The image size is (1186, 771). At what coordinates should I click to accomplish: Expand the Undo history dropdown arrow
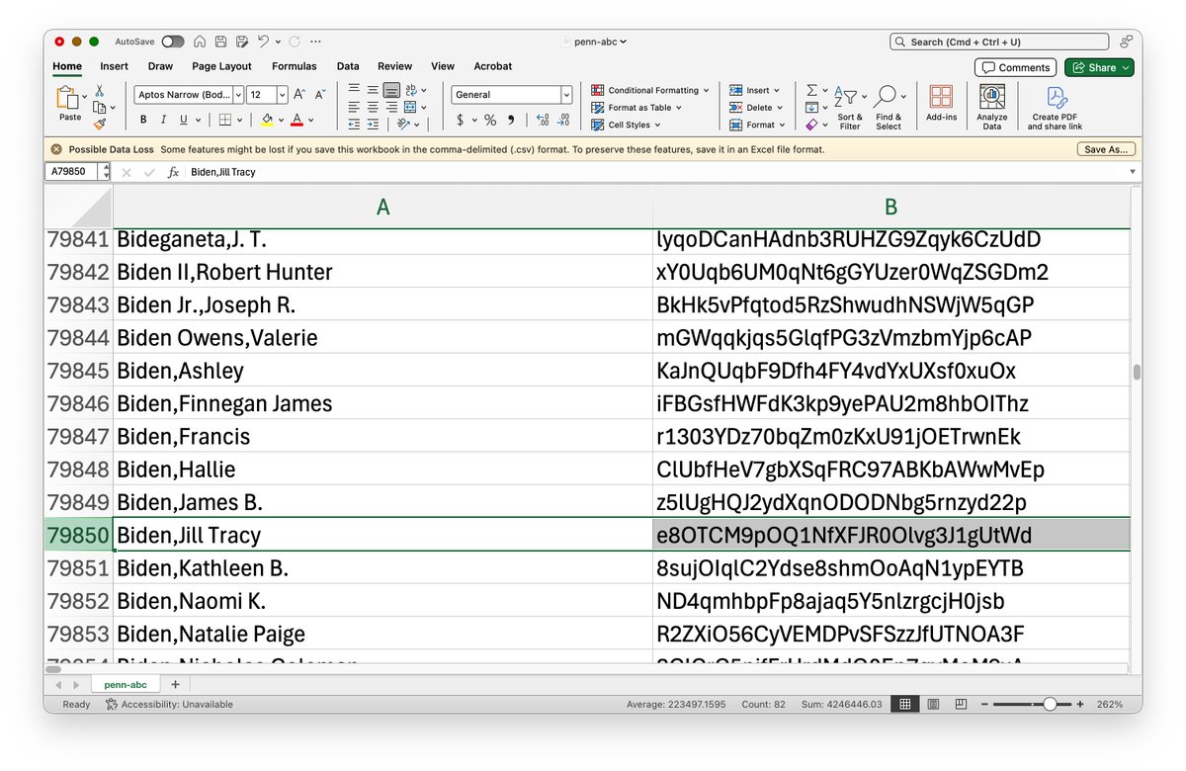click(279, 42)
